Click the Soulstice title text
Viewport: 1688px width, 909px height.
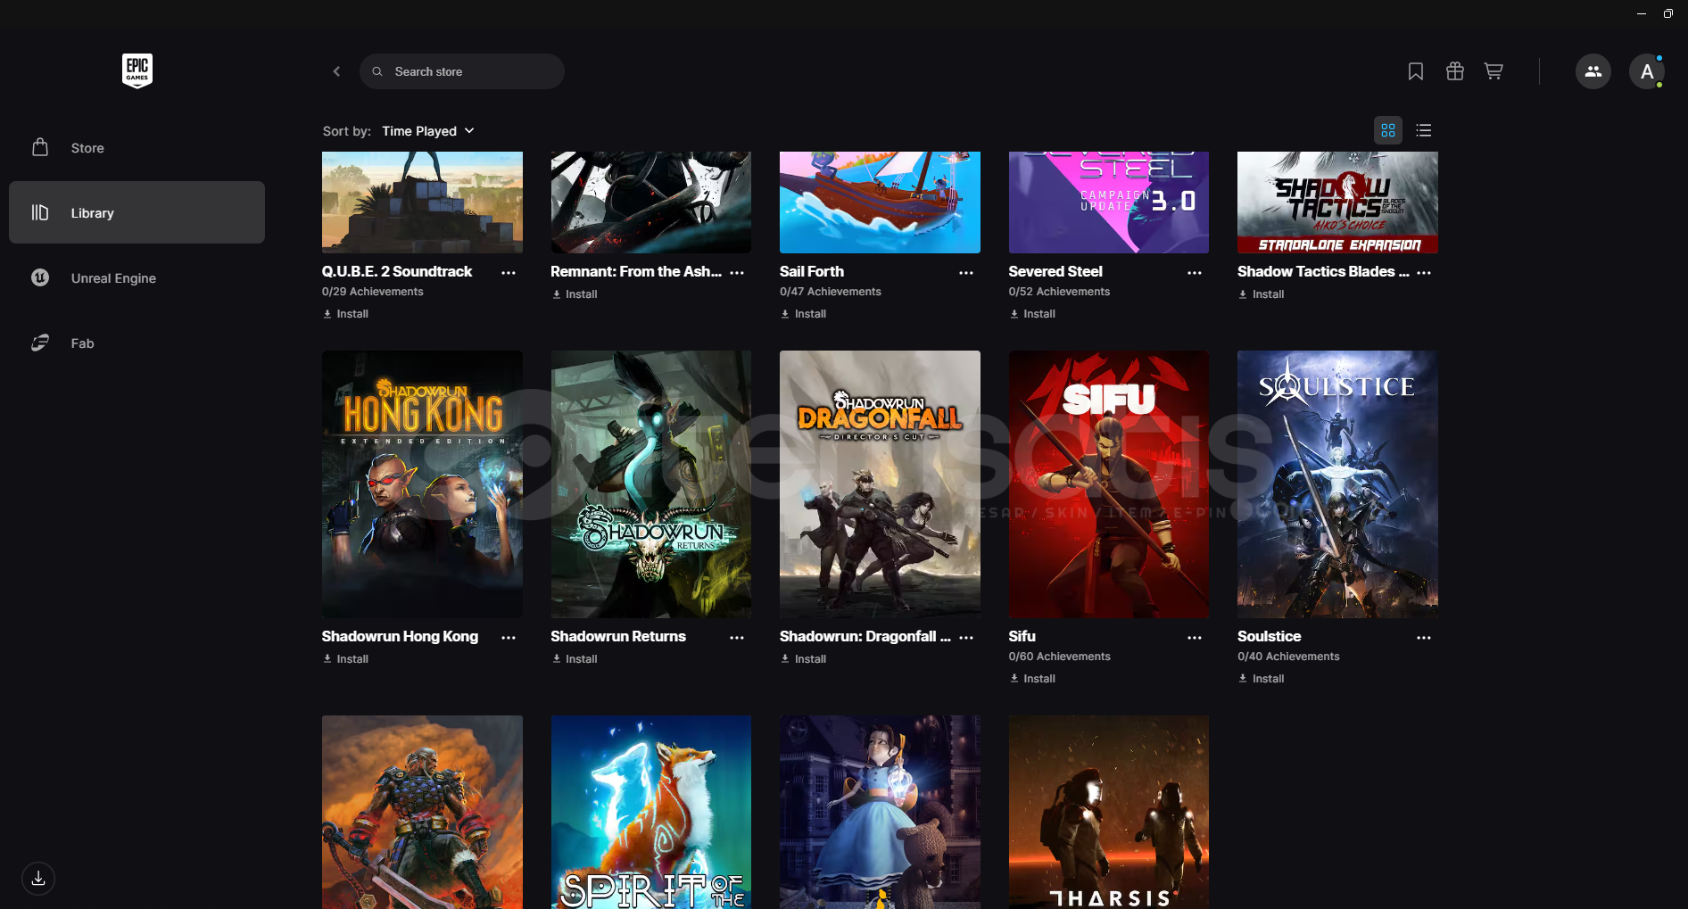click(1270, 636)
